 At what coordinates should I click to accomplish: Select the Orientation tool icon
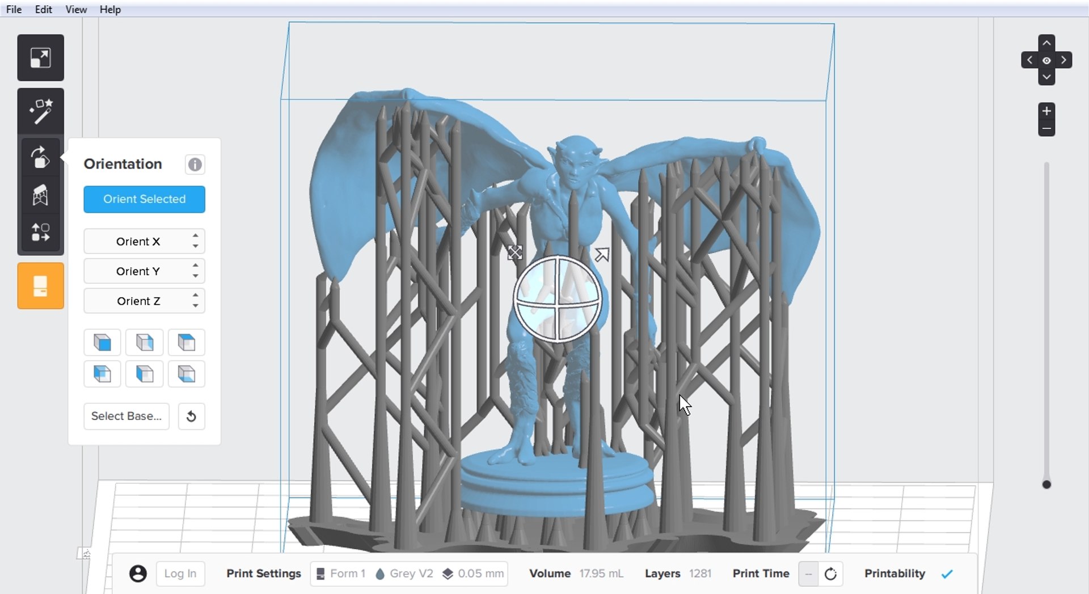(x=40, y=157)
